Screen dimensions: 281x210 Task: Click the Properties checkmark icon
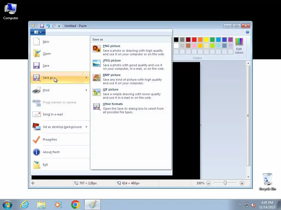point(36,139)
